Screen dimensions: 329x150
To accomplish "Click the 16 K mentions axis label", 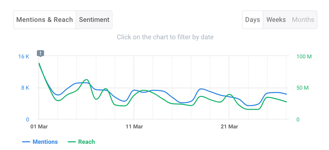I will click(24, 56).
